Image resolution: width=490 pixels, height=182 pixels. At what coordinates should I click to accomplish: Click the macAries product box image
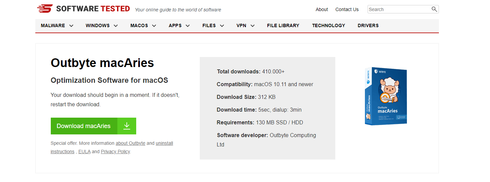click(386, 96)
